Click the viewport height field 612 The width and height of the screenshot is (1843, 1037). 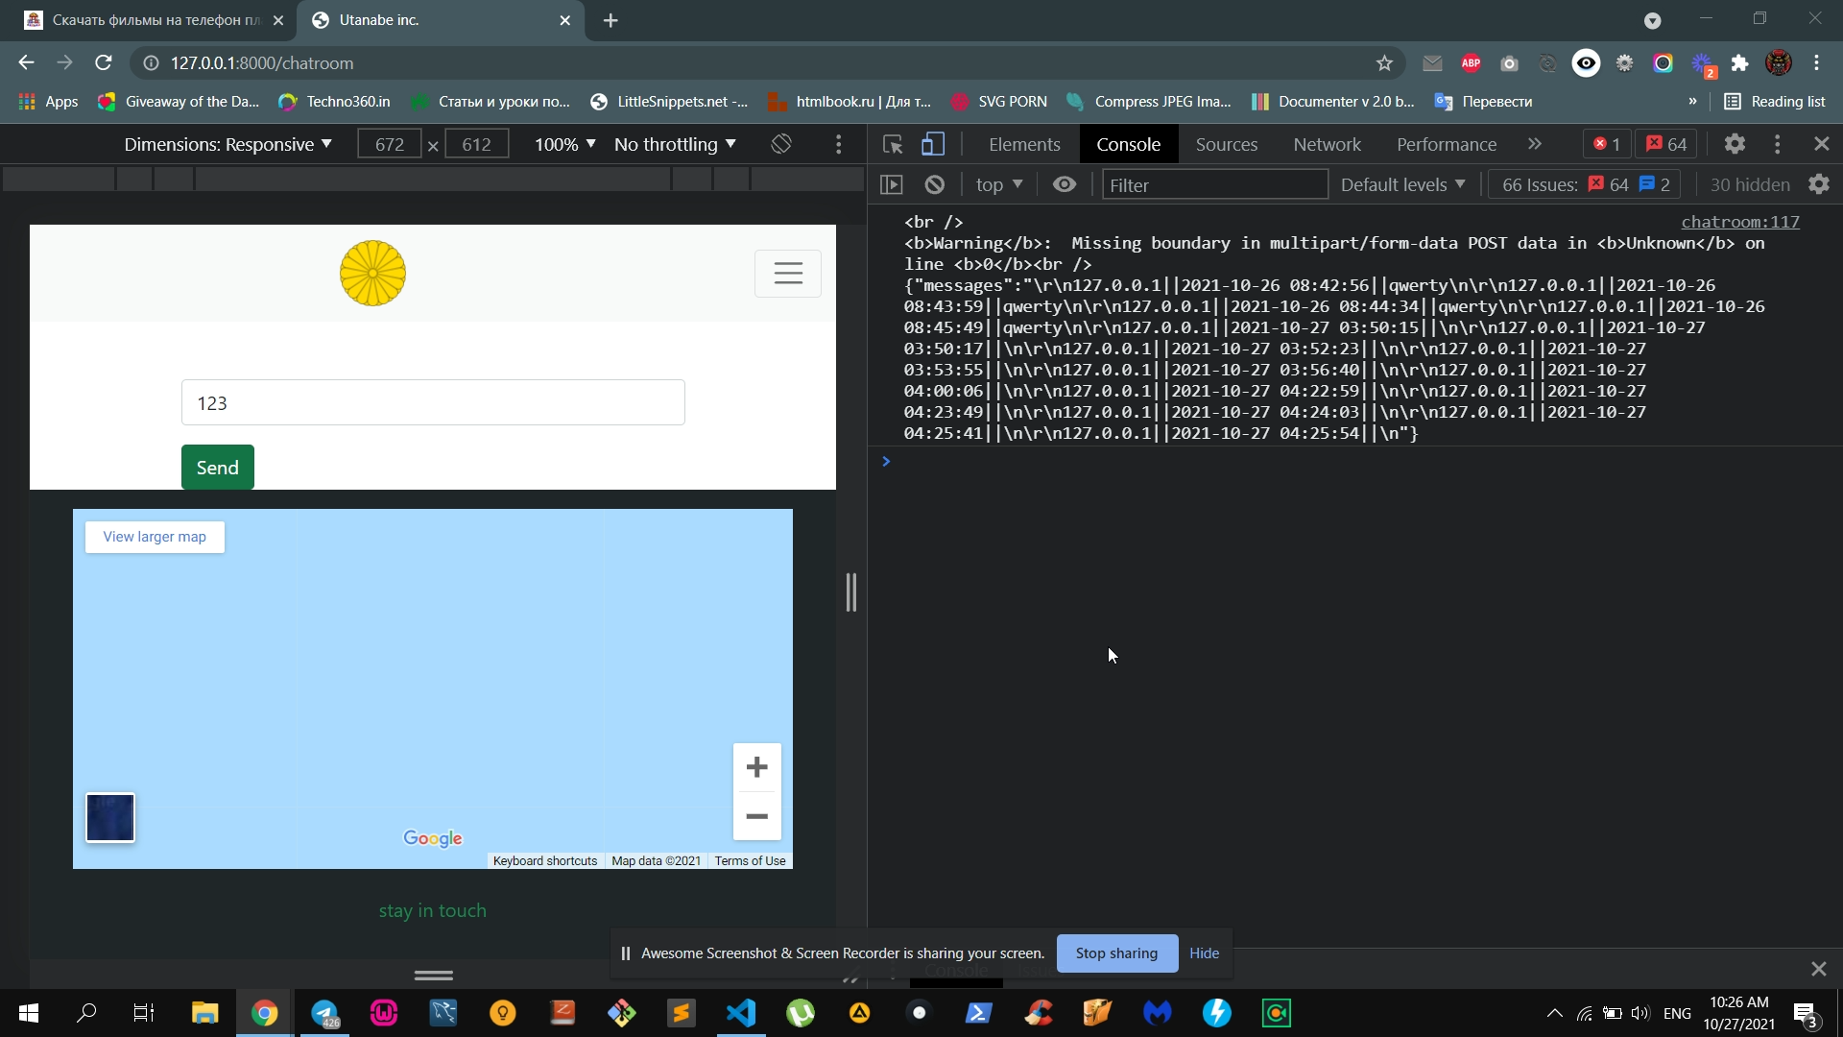coord(477,144)
